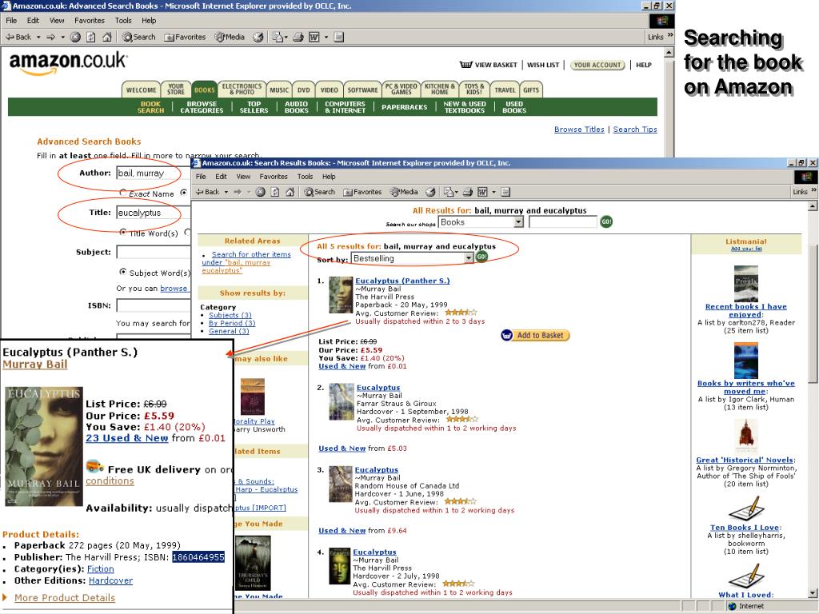Open Favorites menu in Advanced Search window

pos(90,20)
